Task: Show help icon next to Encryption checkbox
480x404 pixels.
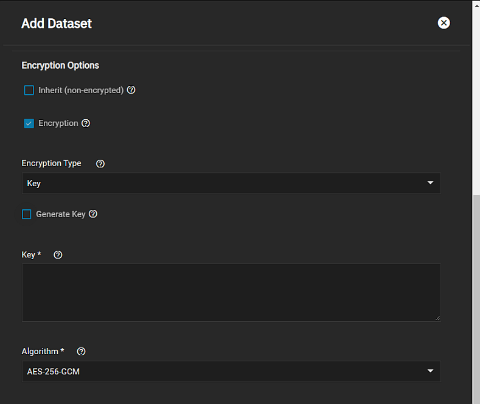Action: 86,123
